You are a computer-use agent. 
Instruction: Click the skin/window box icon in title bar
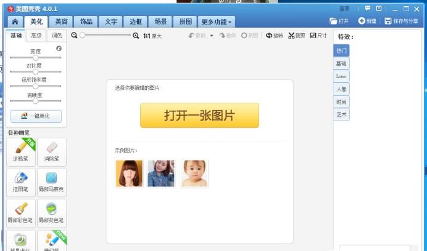point(378,9)
